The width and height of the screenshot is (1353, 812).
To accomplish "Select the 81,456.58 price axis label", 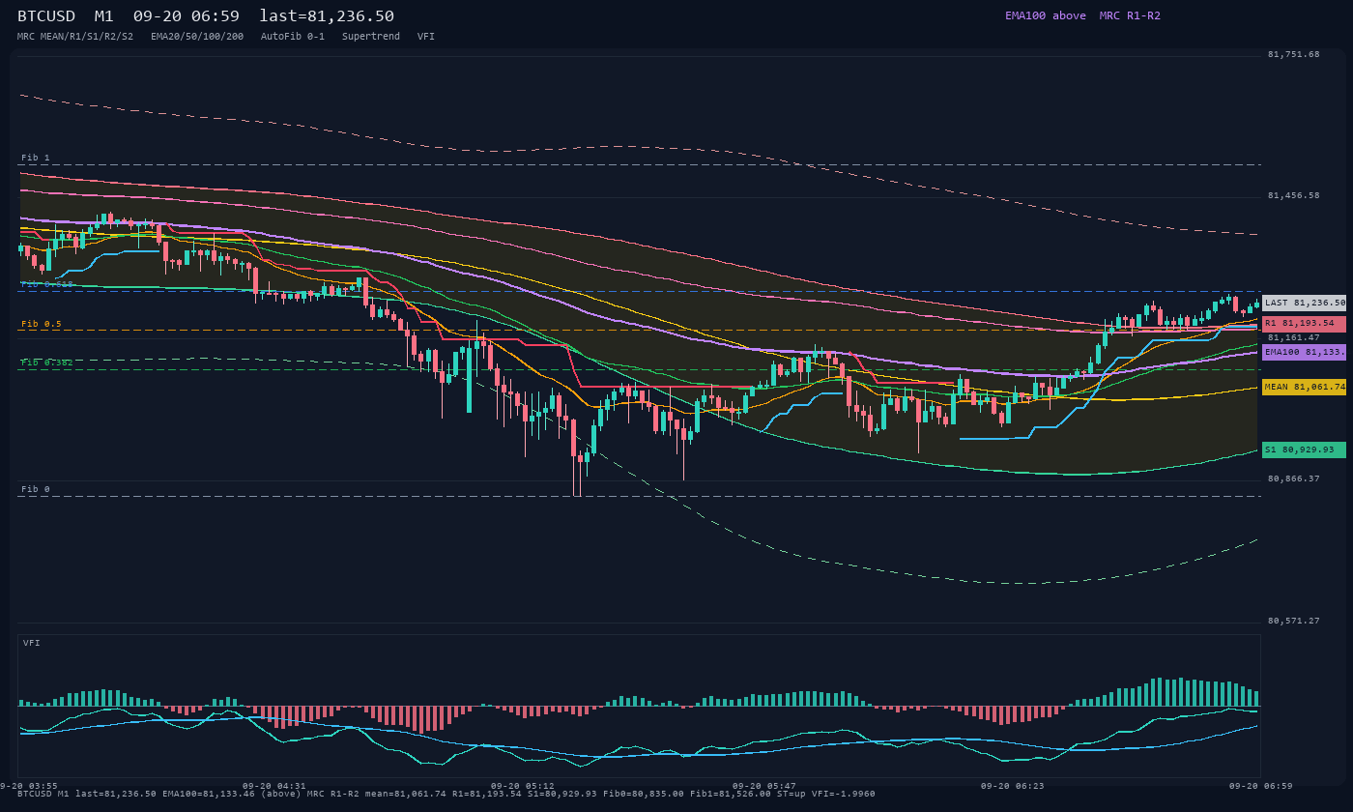I will (x=1293, y=195).
